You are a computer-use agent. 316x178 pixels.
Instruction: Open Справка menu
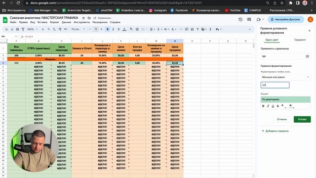(x=115, y=22)
